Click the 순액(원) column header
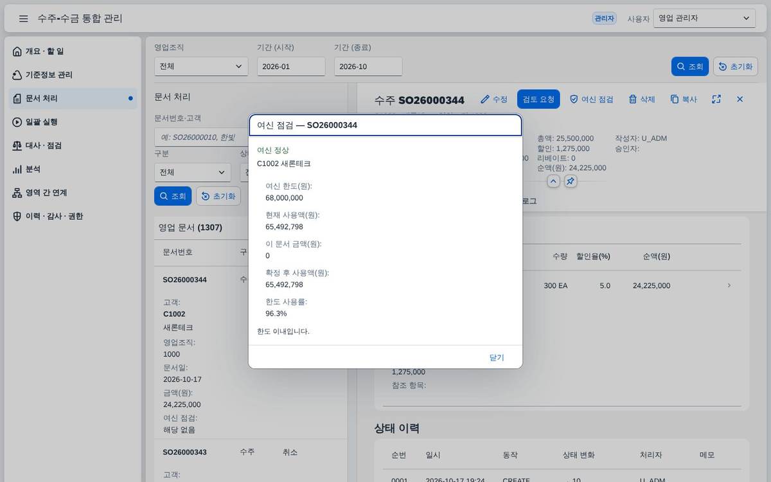Screen dimensions: 771x482 click(656, 256)
